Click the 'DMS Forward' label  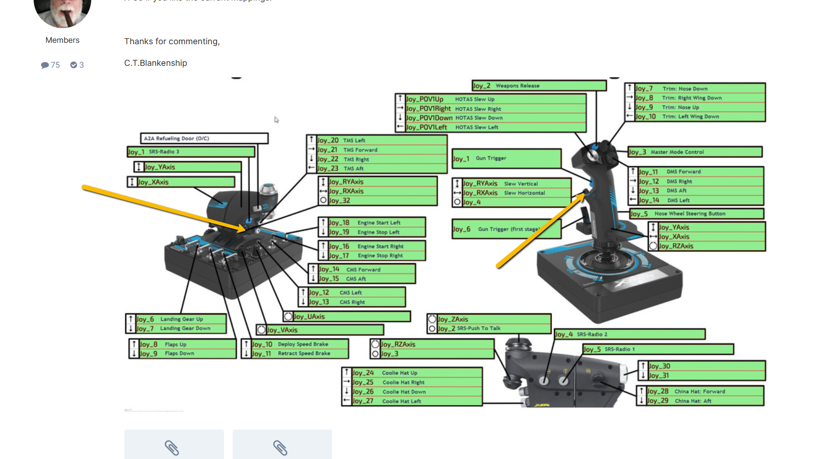[x=683, y=172]
